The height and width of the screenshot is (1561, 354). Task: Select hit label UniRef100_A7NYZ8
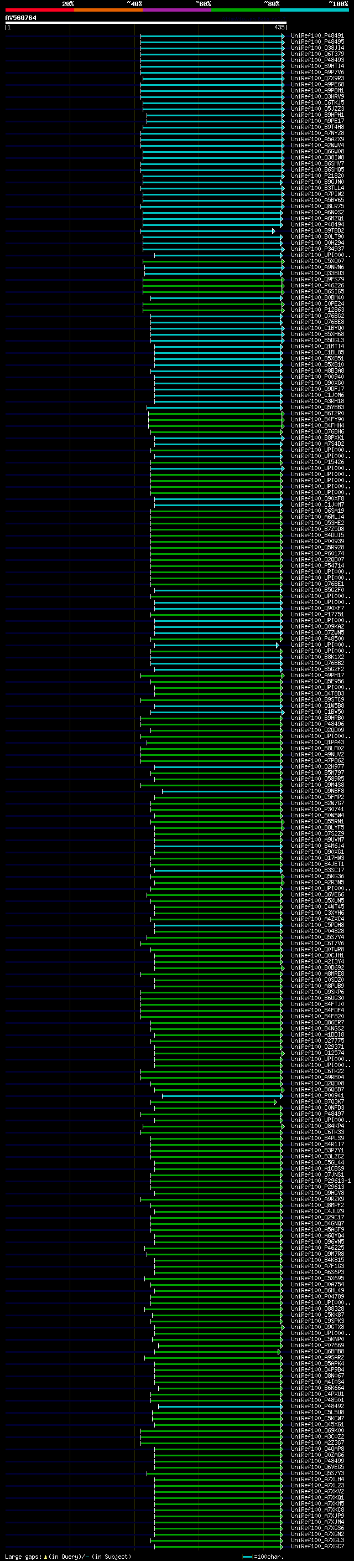click(317, 133)
